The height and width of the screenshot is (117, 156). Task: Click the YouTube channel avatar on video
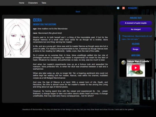click(x=123, y=63)
